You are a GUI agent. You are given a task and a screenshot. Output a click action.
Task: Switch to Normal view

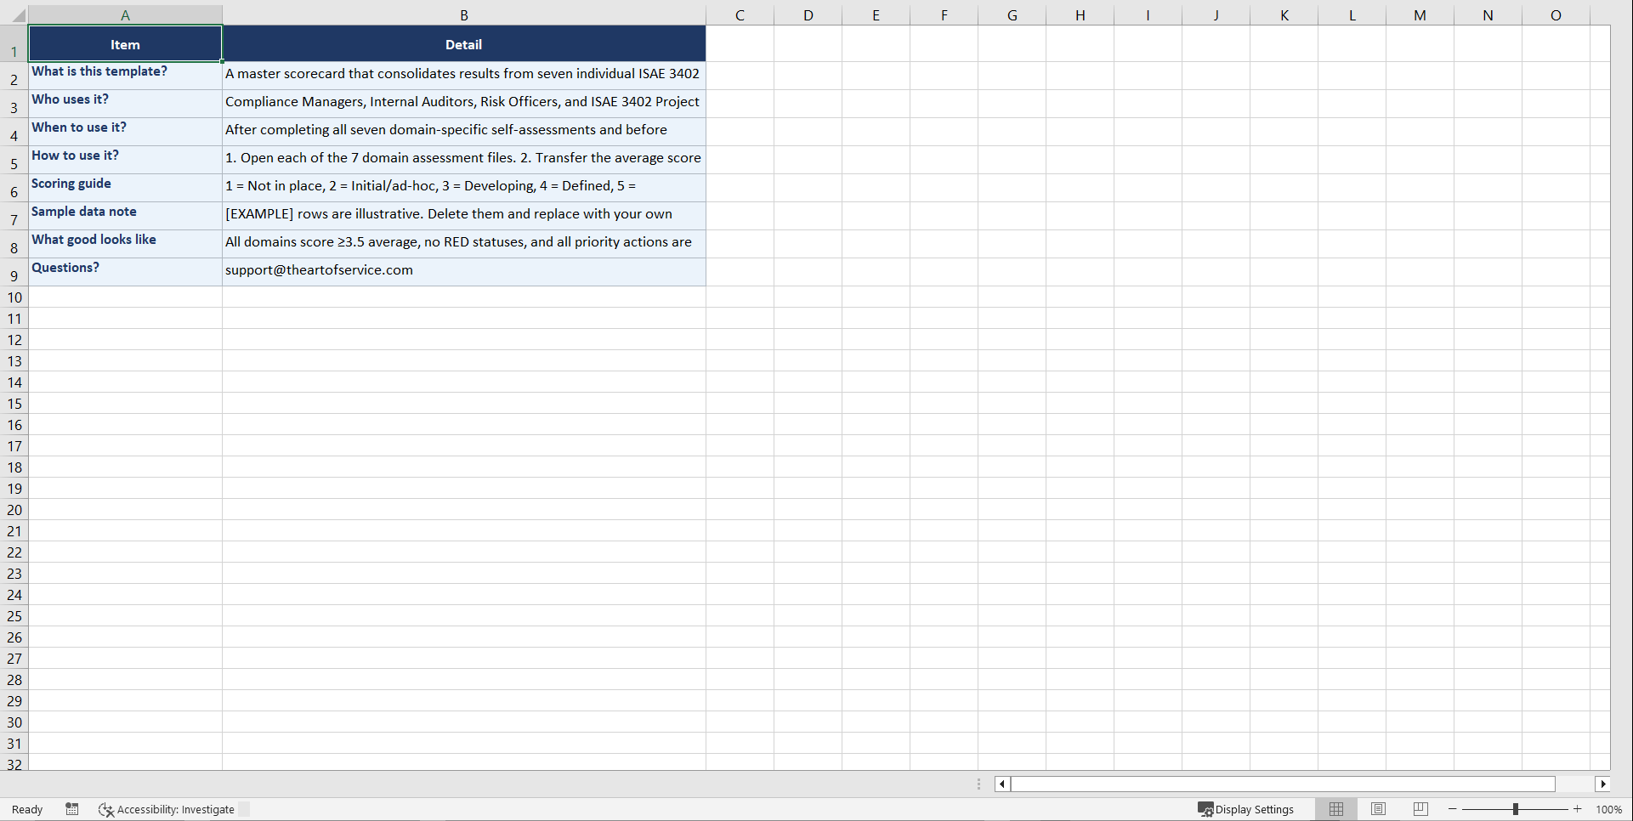click(1335, 809)
